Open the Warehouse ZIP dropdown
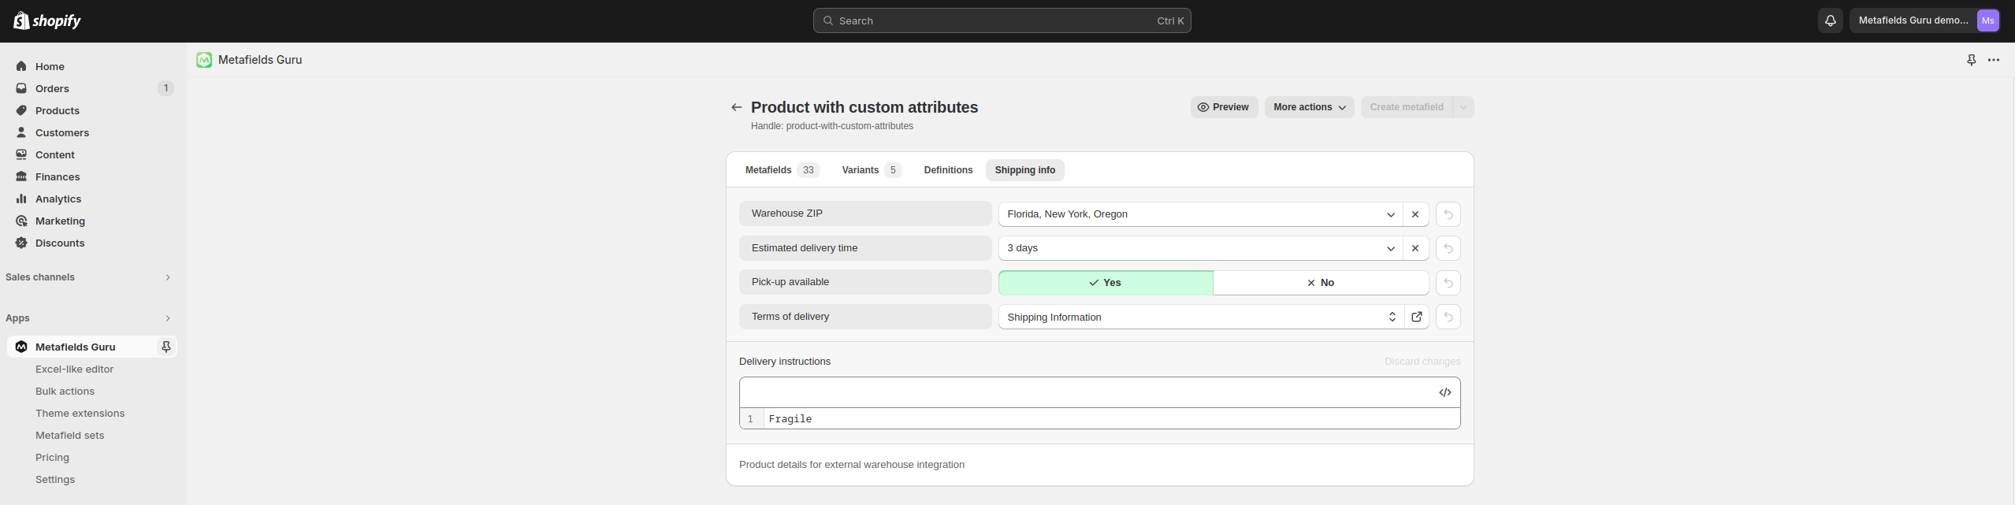Viewport: 2015px width, 505px height. click(1200, 214)
